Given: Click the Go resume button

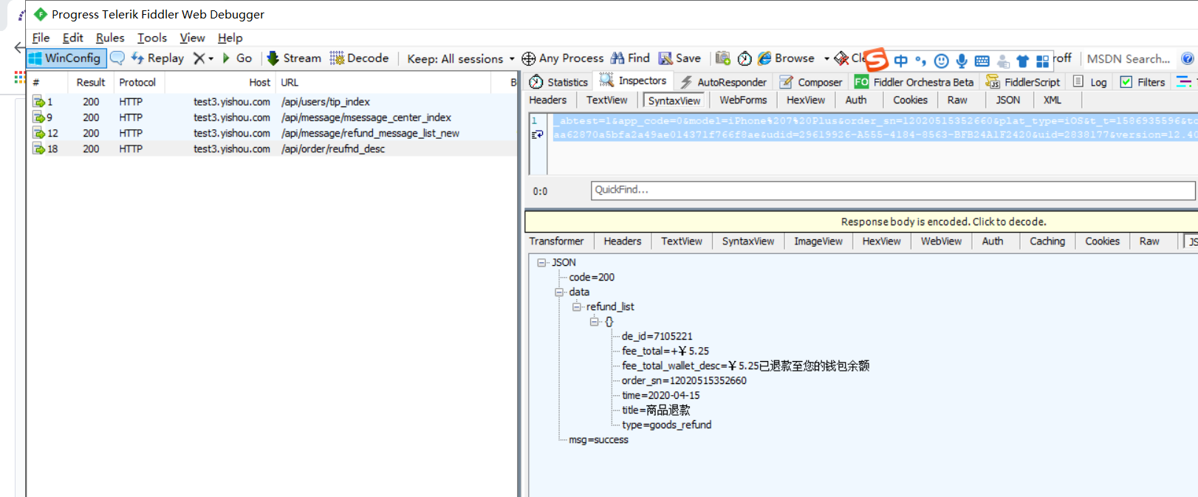Looking at the screenshot, I should pos(237,58).
